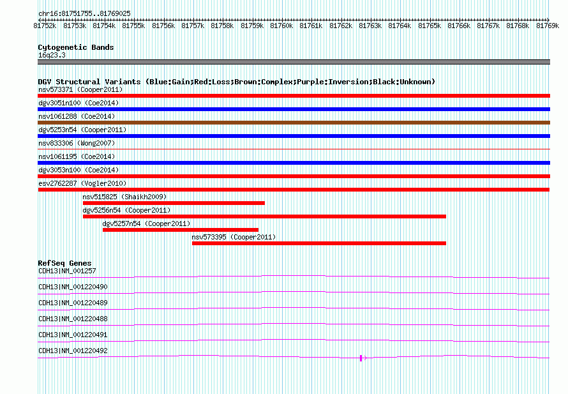Click the 81755k ruler tick label

pos(133,26)
